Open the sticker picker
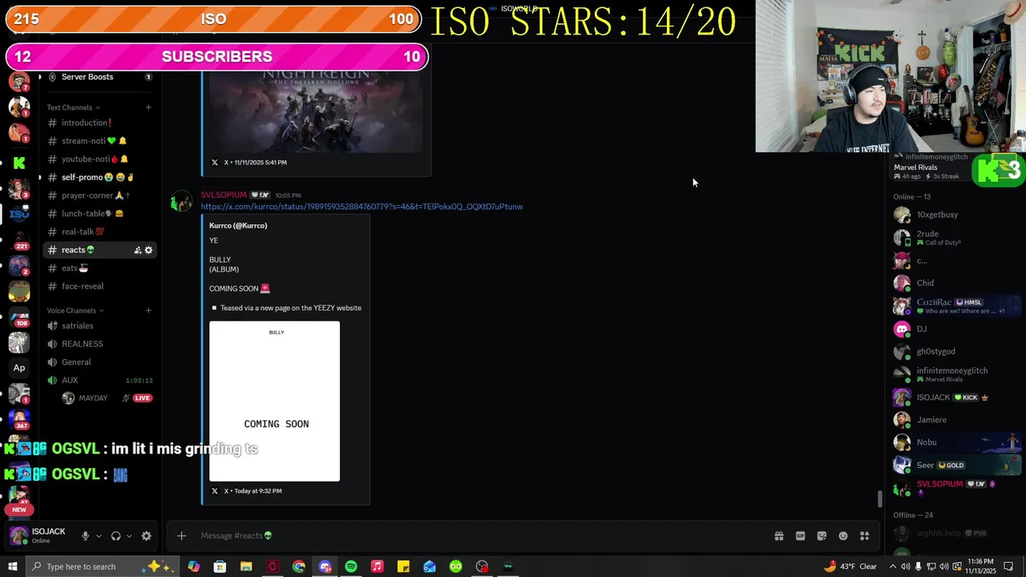1026x577 pixels. (822, 536)
